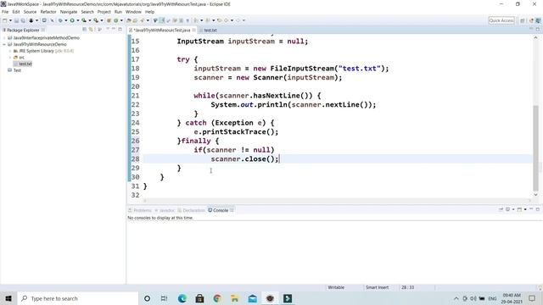This screenshot has height=305, width=543.
Task: Open the Source menu
Action: [30, 12]
